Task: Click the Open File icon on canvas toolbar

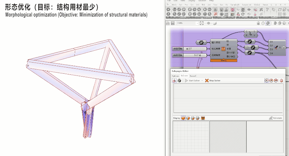Action: (168, 23)
